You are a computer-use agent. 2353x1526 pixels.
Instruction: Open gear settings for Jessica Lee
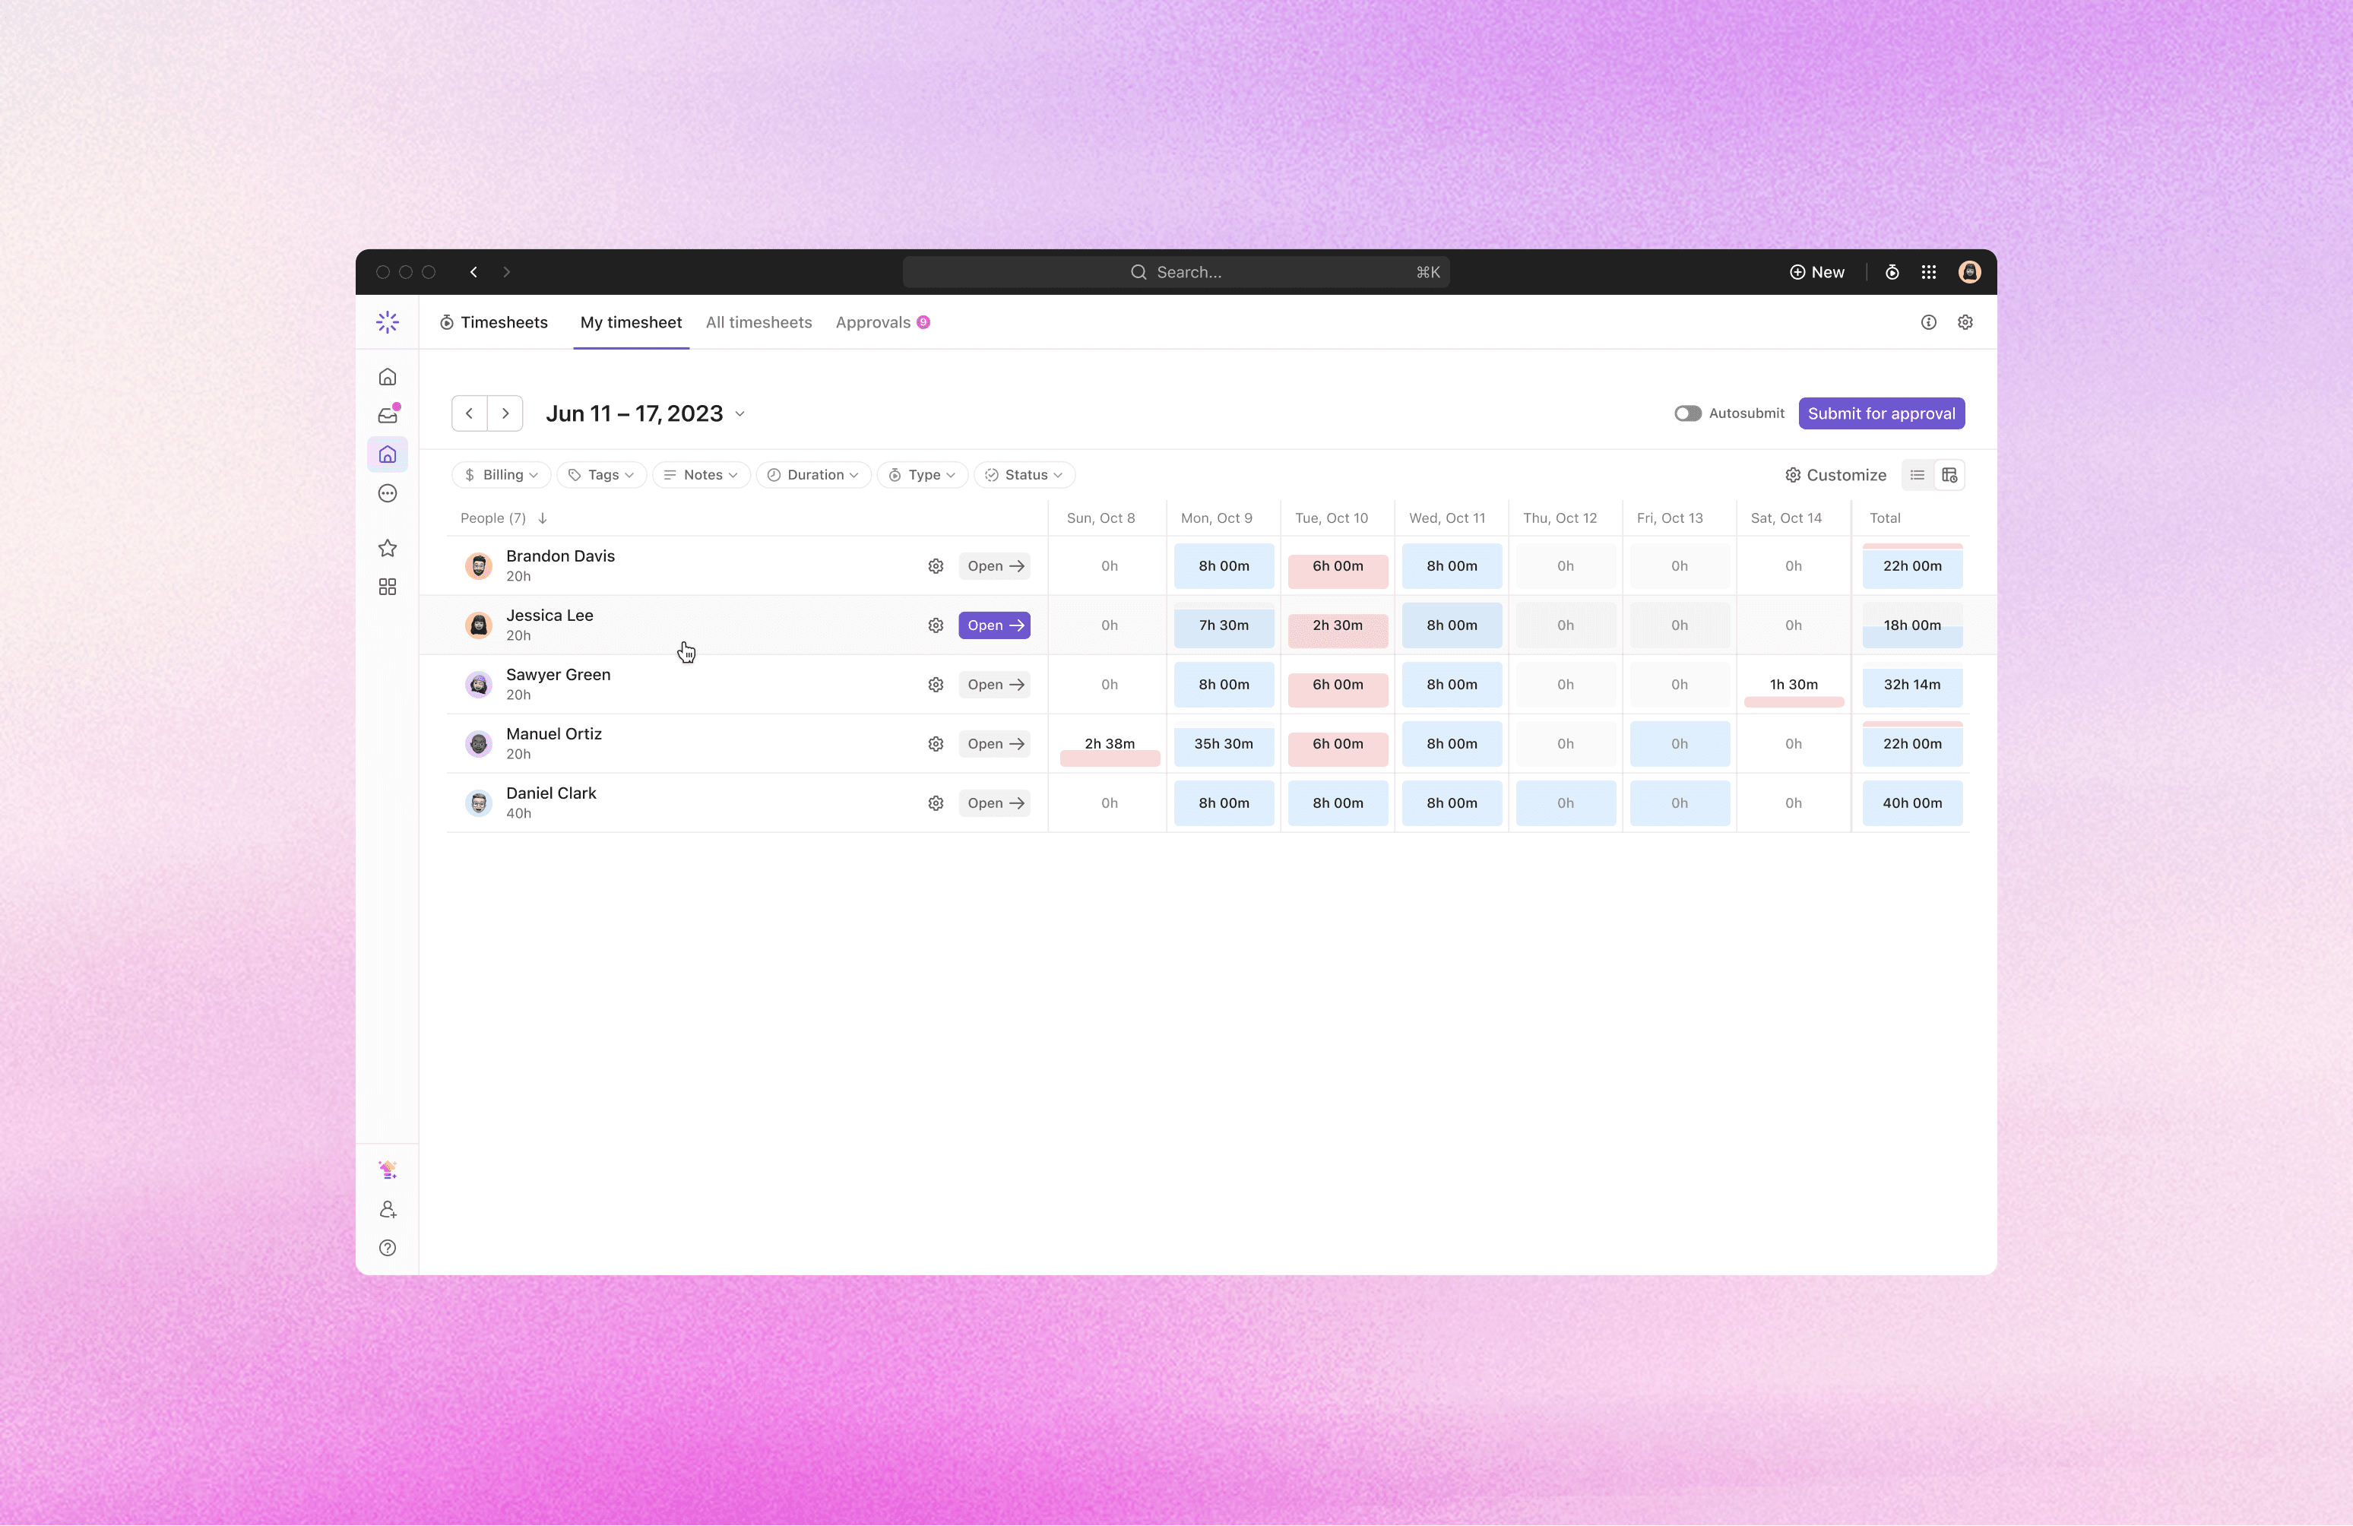pos(936,625)
